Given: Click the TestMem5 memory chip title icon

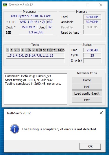Looking at the screenshot, I should pos(5,5).
